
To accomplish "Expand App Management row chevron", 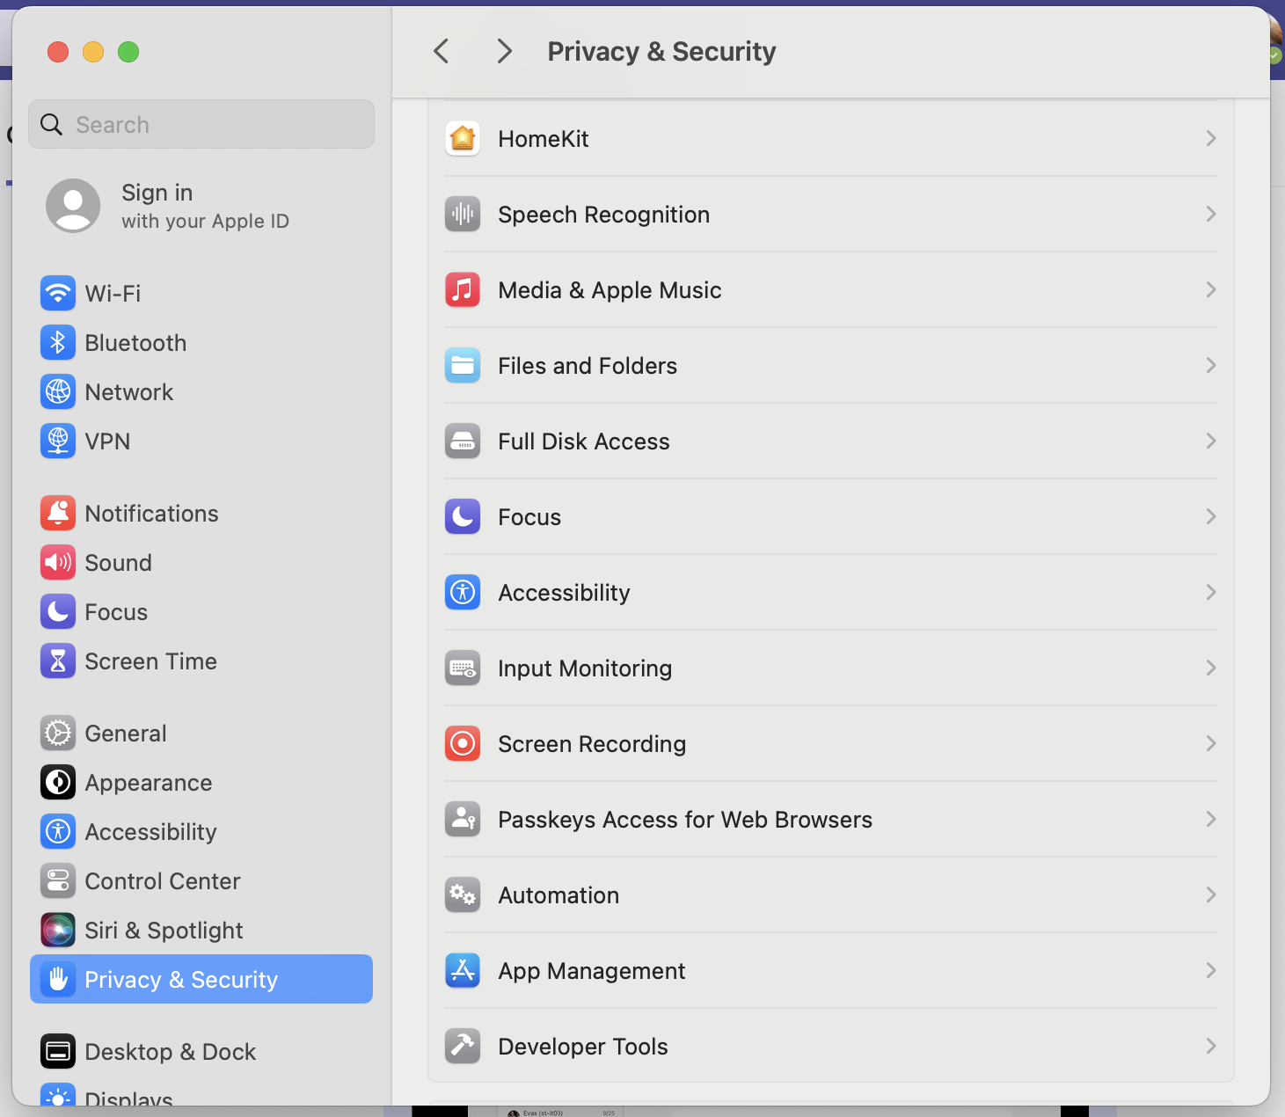I will 1211,971.
